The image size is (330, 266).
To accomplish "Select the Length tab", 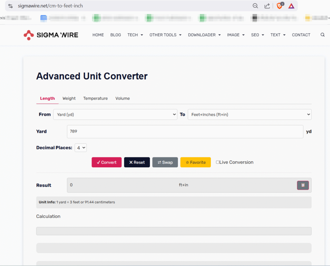I will pos(47,98).
